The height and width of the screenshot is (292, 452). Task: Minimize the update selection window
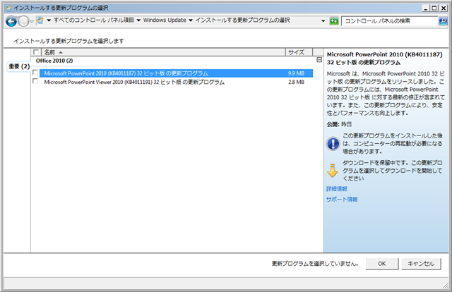[425, 8]
